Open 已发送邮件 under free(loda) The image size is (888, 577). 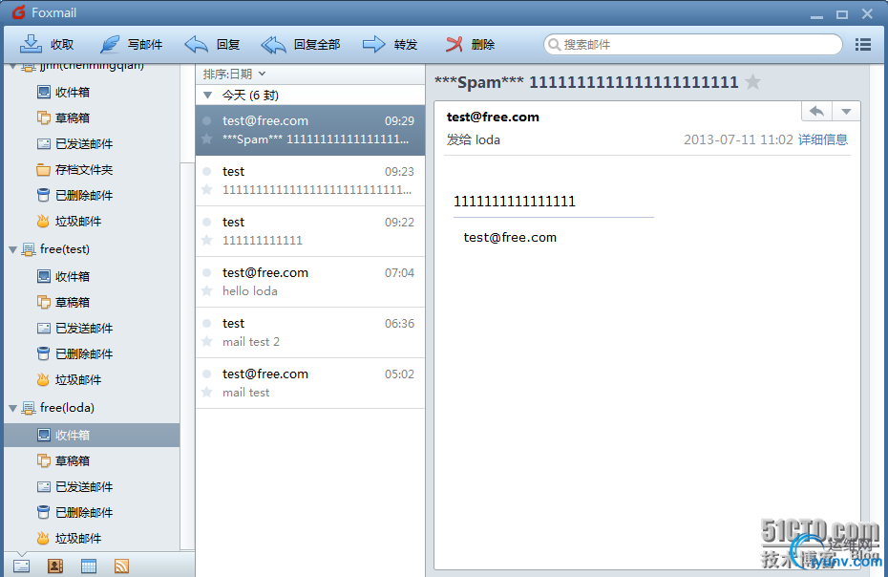click(x=74, y=487)
